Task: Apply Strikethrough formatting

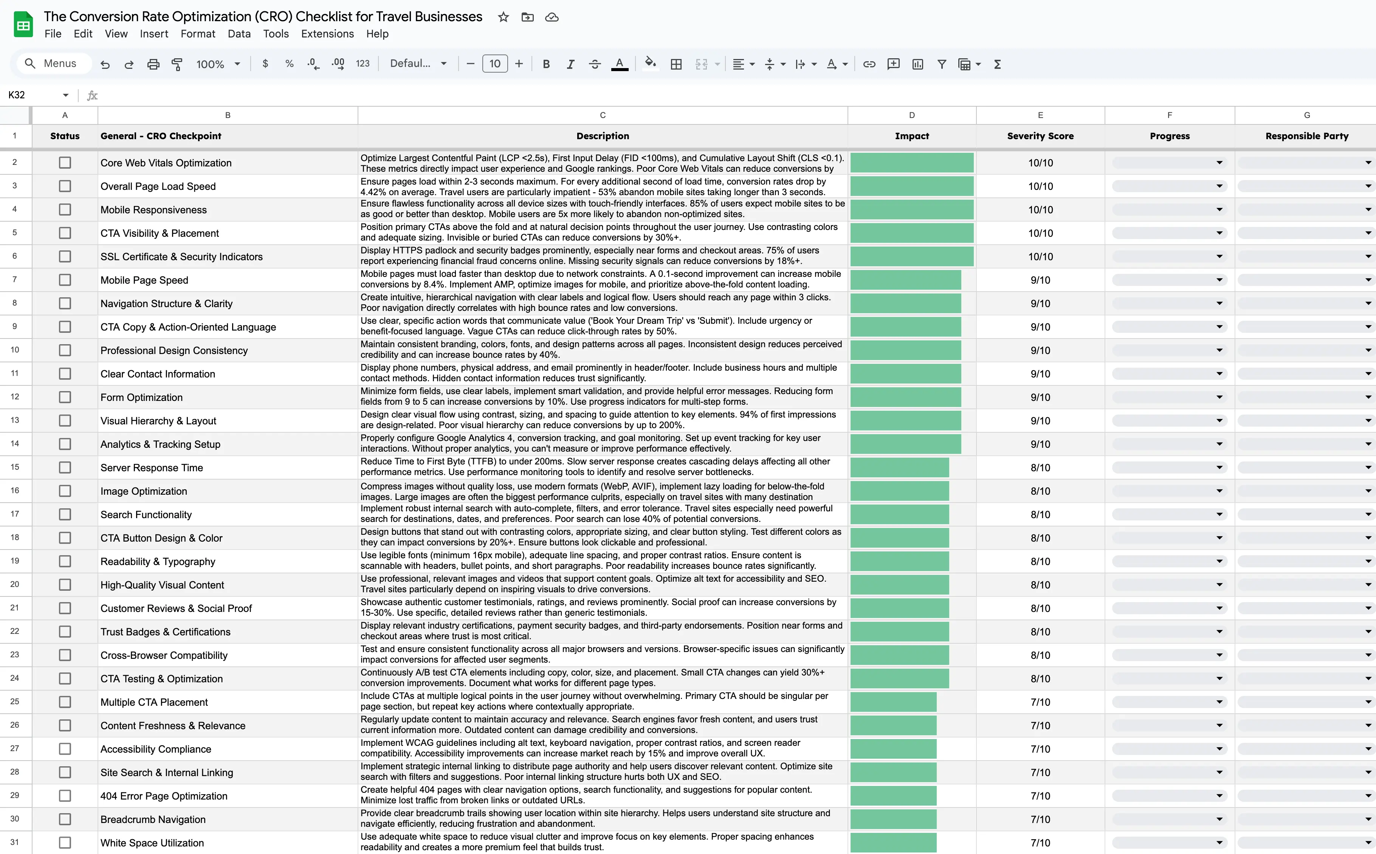Action: (x=594, y=64)
